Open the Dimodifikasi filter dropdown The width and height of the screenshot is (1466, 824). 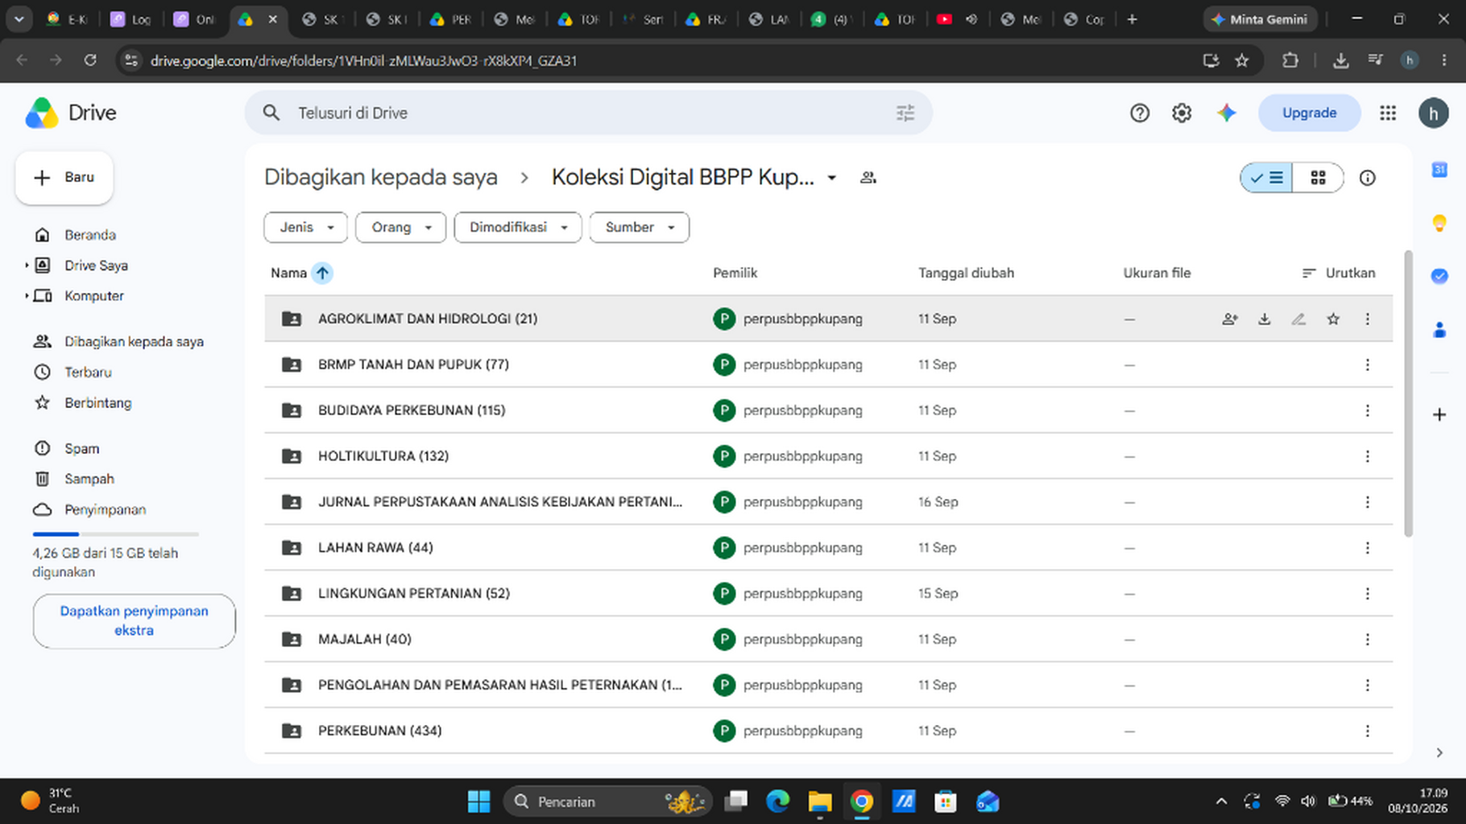[x=518, y=228]
